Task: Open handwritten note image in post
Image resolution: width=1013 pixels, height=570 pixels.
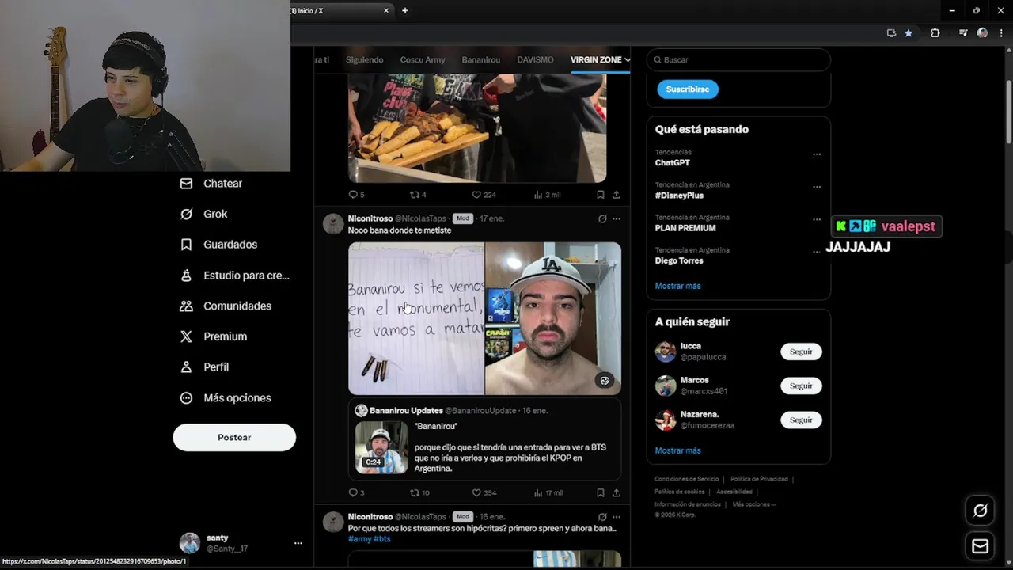Action: click(416, 318)
